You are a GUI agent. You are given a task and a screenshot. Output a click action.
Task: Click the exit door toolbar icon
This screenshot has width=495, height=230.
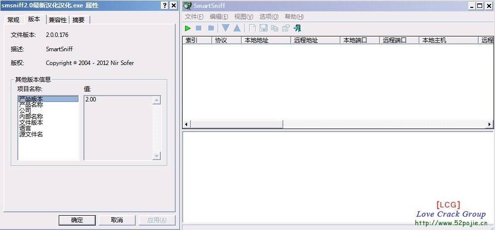coord(297,28)
